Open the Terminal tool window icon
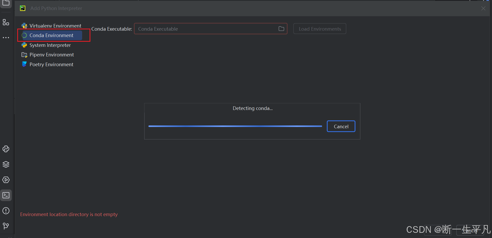This screenshot has width=492, height=238. tap(6, 195)
